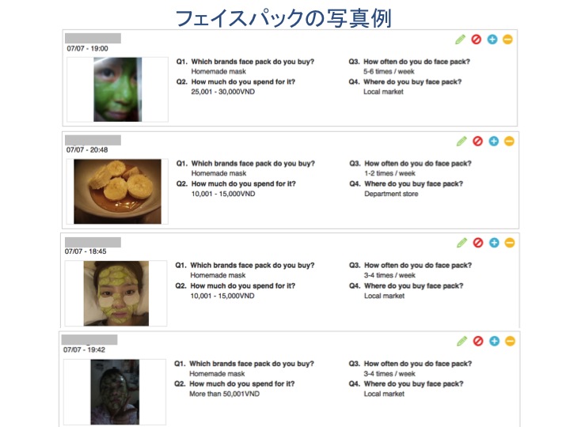Open the green face mask photo thumbnail
This screenshot has width=570, height=427.
click(117, 89)
